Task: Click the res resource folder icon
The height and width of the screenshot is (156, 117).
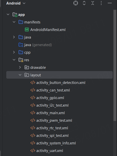Action: (21, 60)
